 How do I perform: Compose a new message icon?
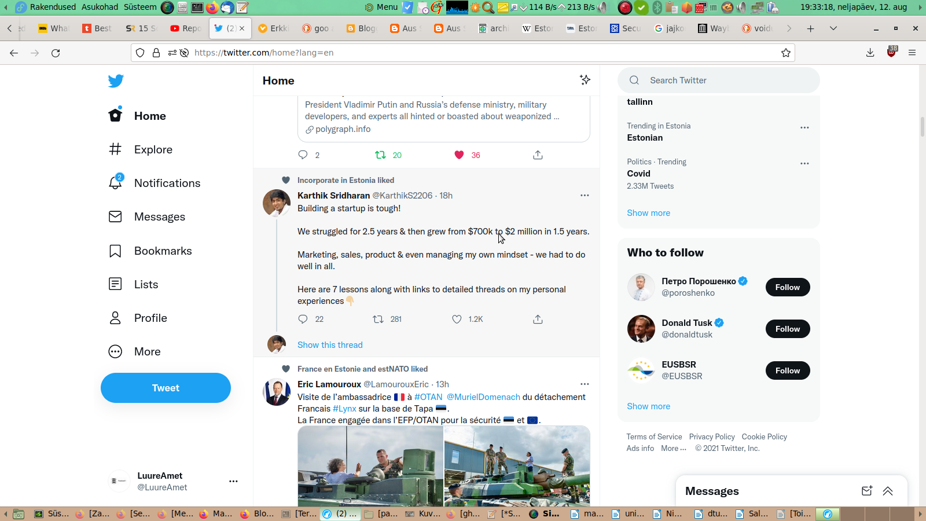[867, 491]
